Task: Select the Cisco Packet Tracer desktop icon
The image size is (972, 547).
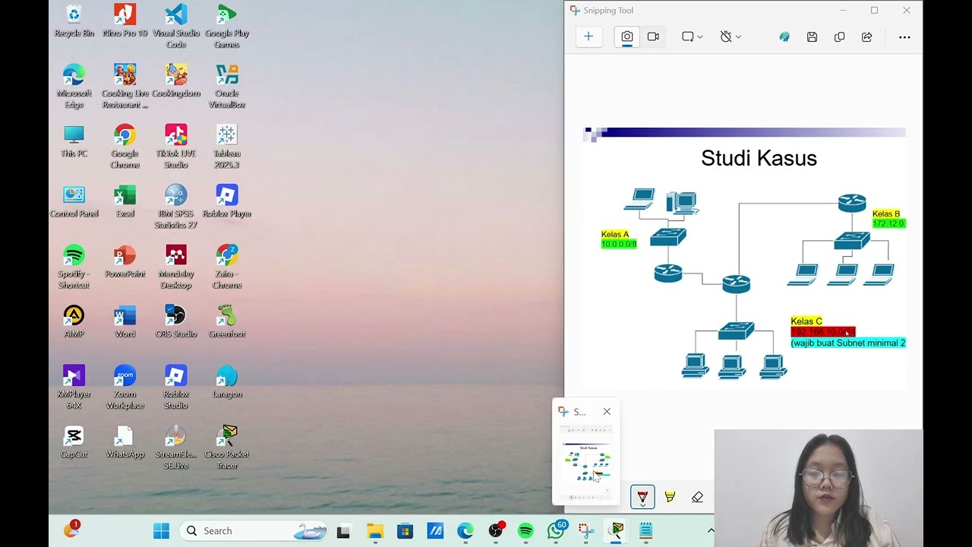Action: [226, 446]
